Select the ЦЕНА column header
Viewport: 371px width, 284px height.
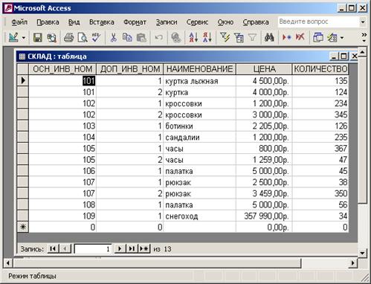point(264,69)
